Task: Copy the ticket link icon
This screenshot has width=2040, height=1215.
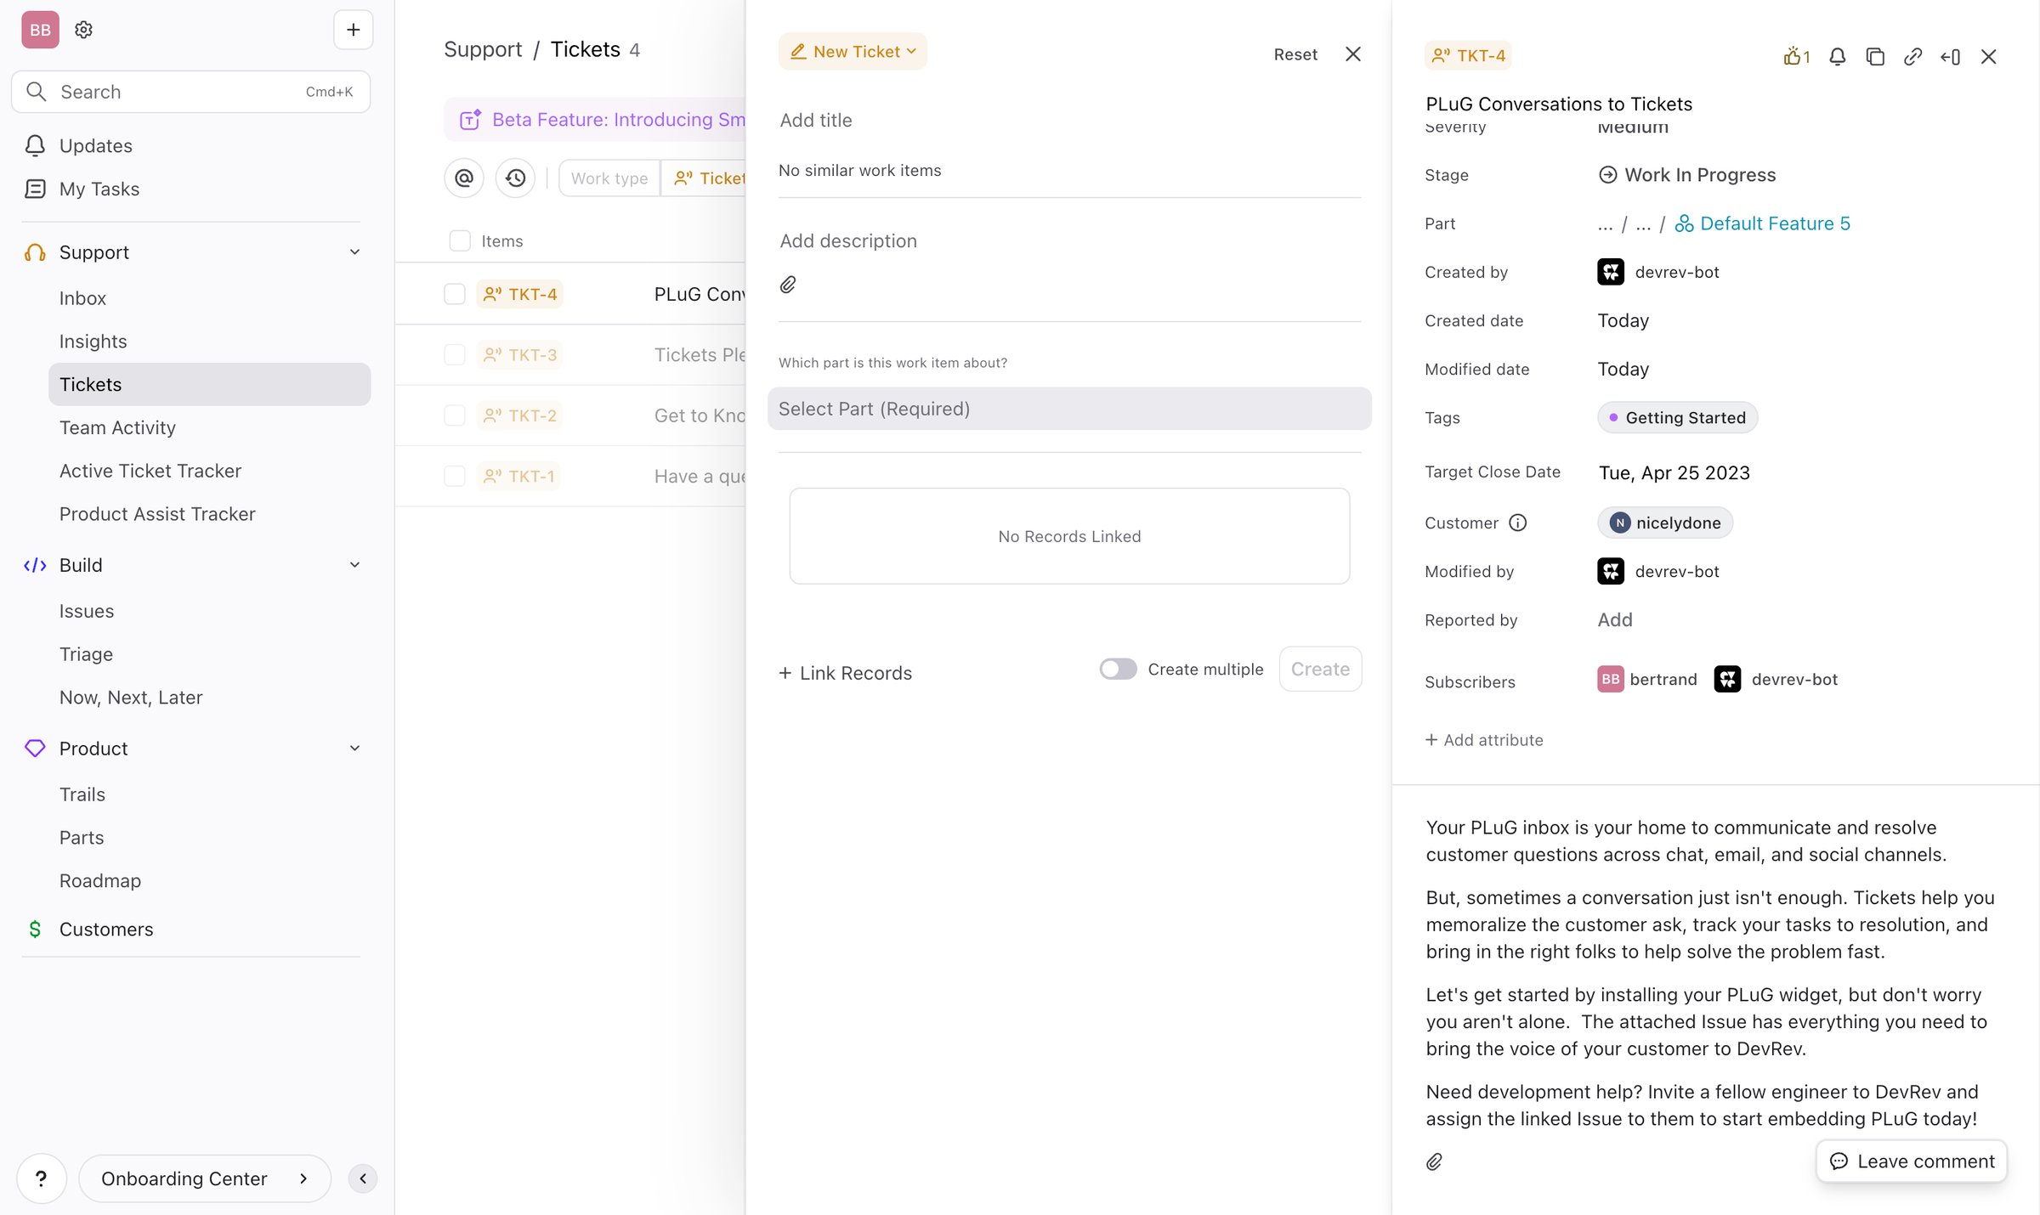Action: tap(1912, 57)
